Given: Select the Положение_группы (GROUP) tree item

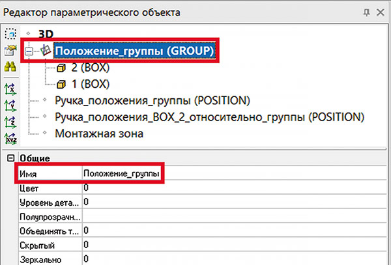Looking at the screenshot, I should click(x=134, y=51).
